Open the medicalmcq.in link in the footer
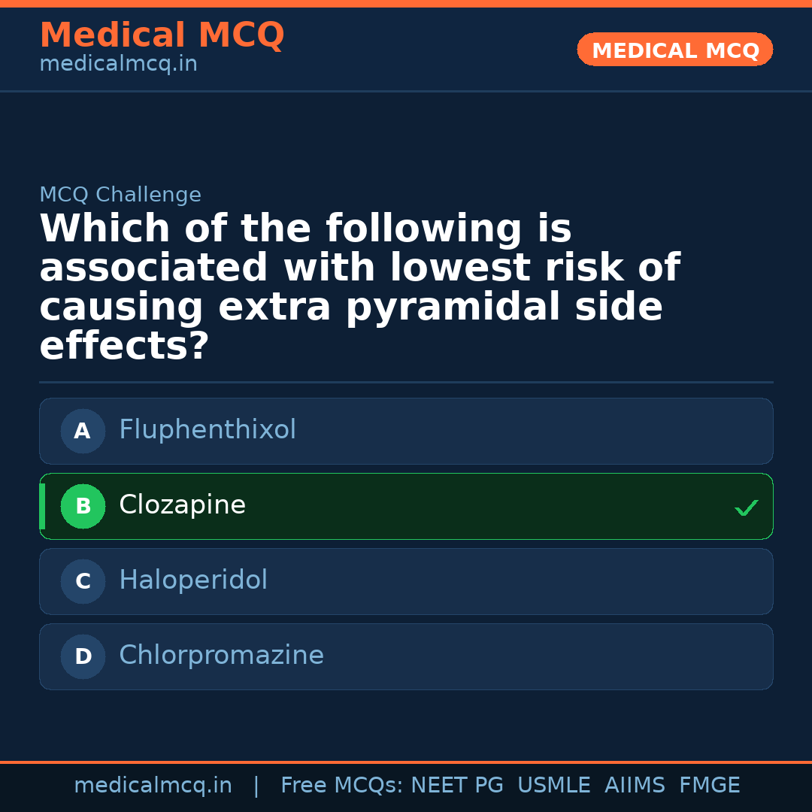 coord(153,786)
